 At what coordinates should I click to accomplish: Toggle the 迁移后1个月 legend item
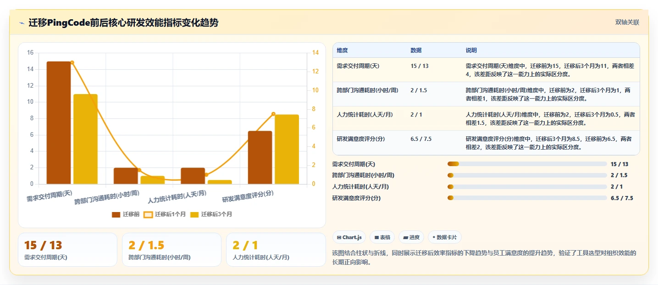(x=165, y=214)
